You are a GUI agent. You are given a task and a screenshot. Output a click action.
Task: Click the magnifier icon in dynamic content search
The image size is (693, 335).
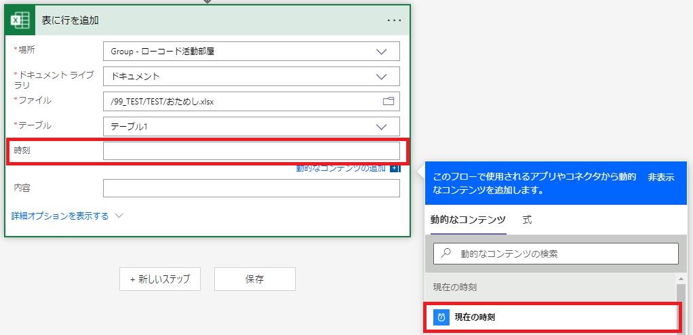[446, 253]
